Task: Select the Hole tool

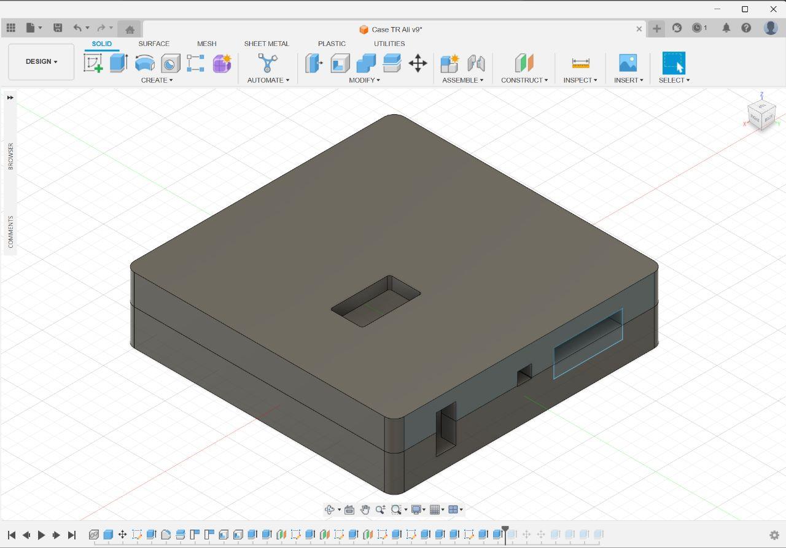Action: pyautogui.click(x=170, y=63)
